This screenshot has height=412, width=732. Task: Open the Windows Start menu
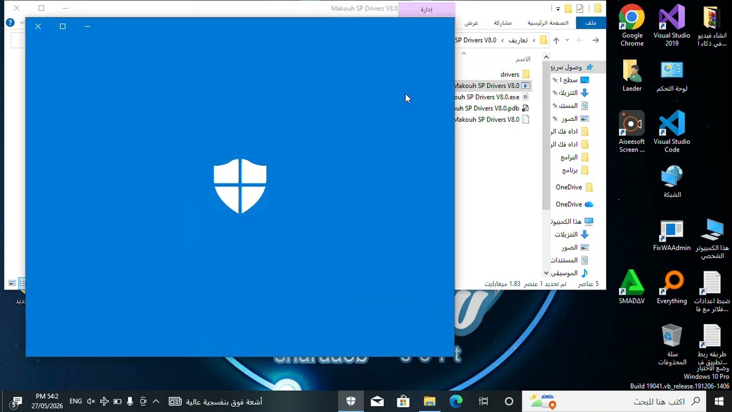click(x=719, y=401)
